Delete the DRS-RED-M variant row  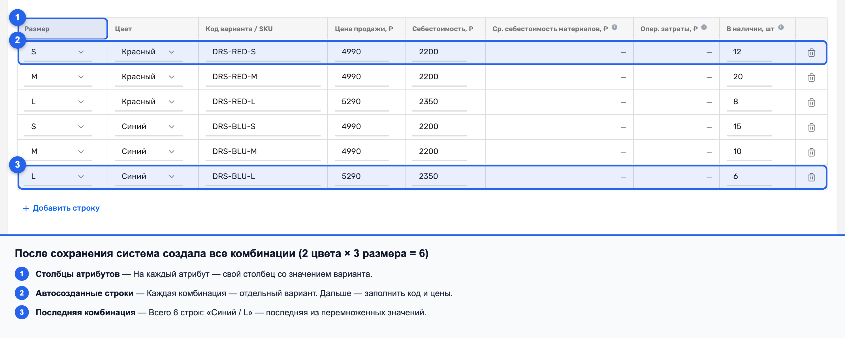[x=811, y=77]
